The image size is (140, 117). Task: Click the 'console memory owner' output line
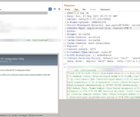point(104,94)
